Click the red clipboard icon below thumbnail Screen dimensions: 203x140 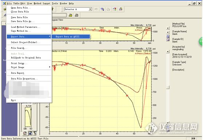point(25,133)
